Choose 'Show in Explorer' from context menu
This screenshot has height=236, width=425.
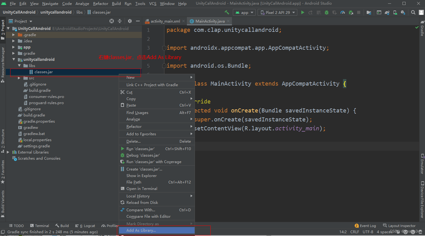pos(157,176)
